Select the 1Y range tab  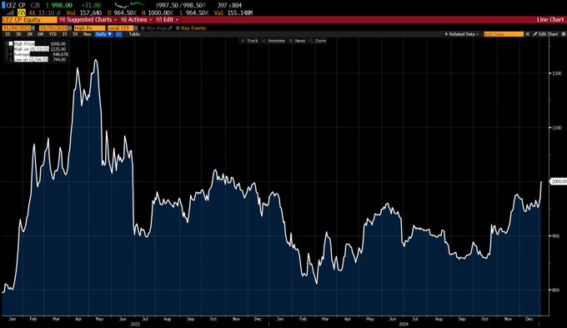65,34
